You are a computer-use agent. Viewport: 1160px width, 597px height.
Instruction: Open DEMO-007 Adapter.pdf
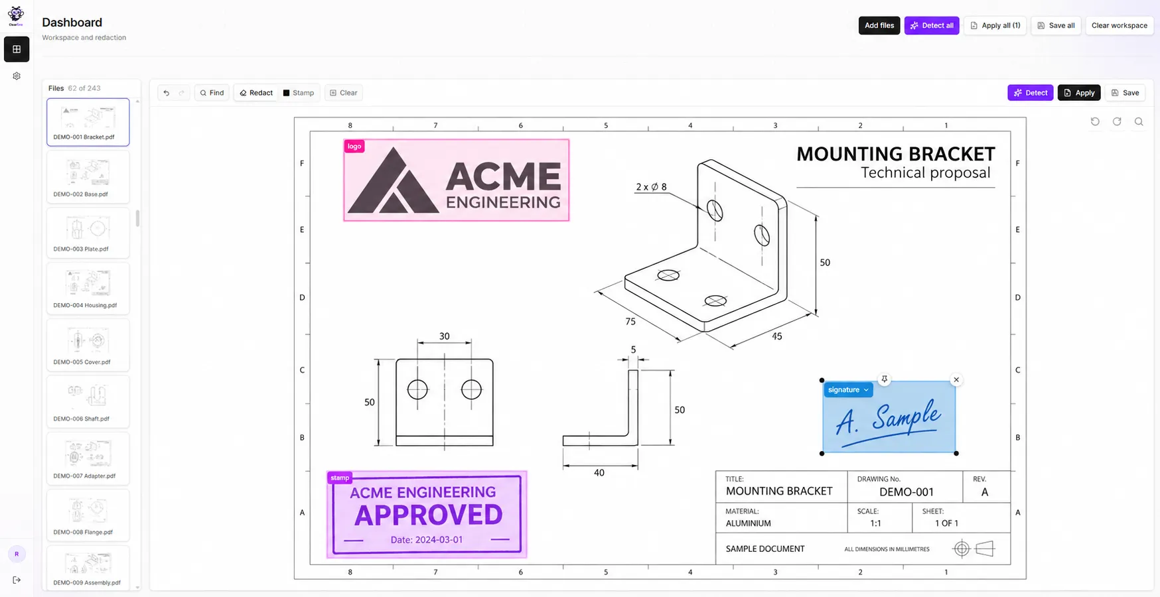pos(88,458)
